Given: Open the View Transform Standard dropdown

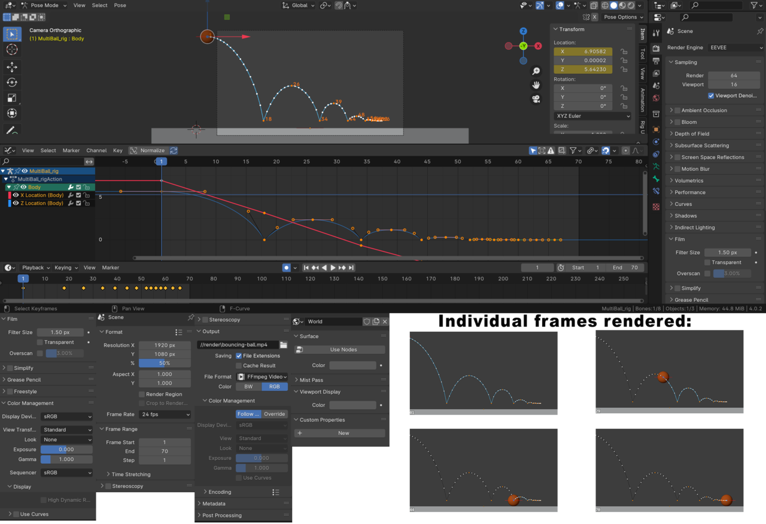Looking at the screenshot, I should [67, 430].
